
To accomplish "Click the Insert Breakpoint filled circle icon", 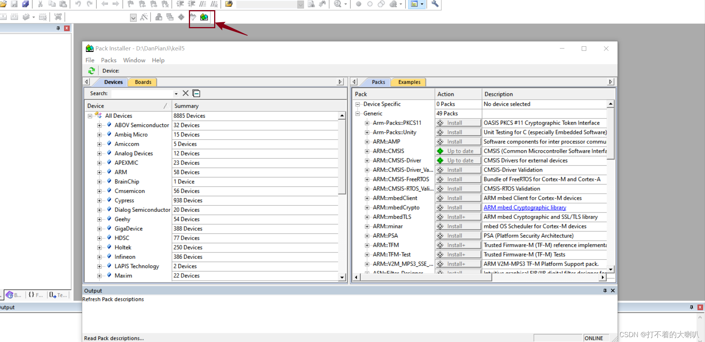I will click(359, 4).
